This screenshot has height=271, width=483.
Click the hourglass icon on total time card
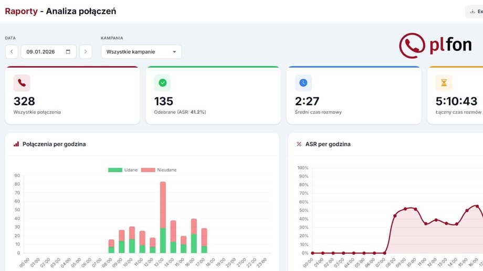point(444,83)
